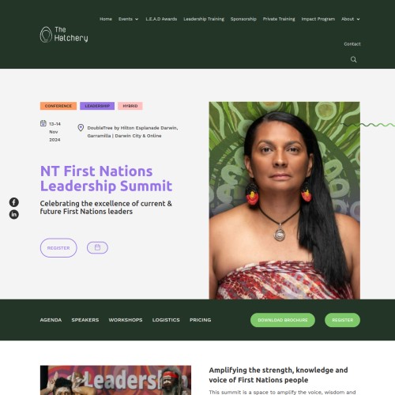Jump to the Speakers section
Image resolution: width=395 pixels, height=395 pixels.
(85, 320)
